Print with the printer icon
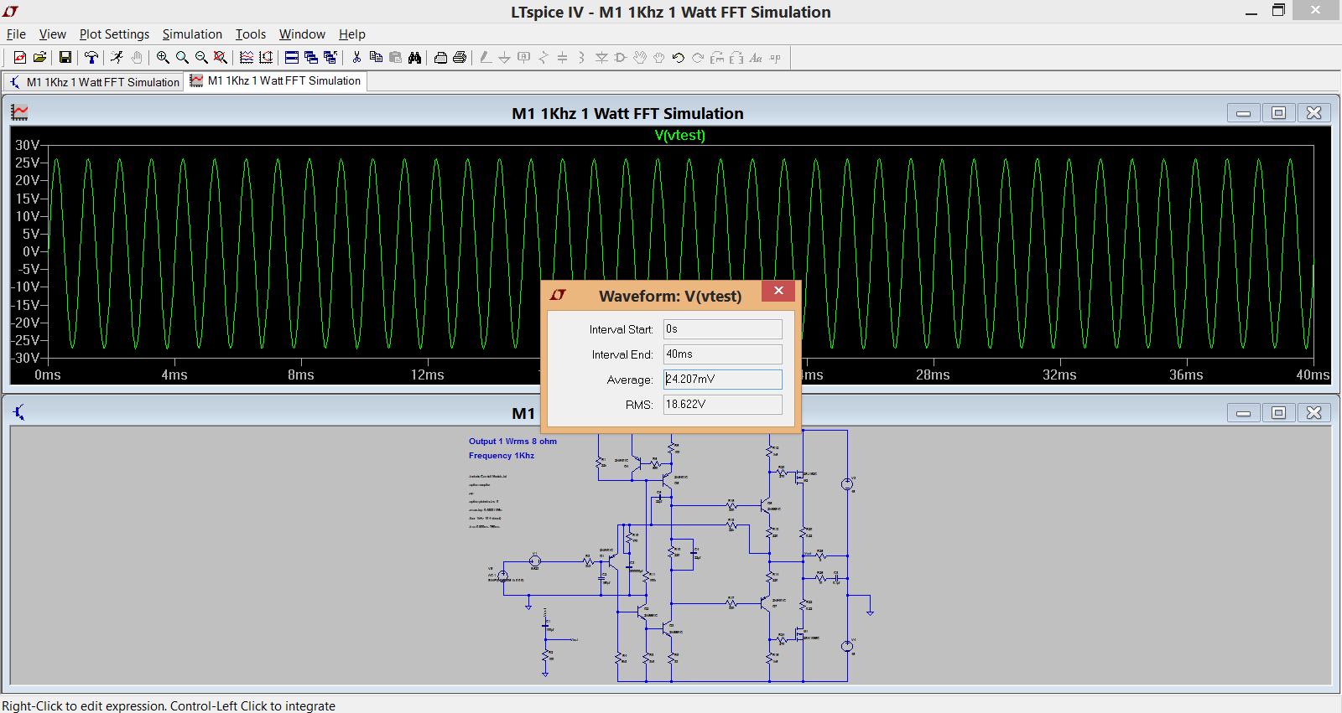Image resolution: width=1342 pixels, height=713 pixels. [x=460, y=58]
